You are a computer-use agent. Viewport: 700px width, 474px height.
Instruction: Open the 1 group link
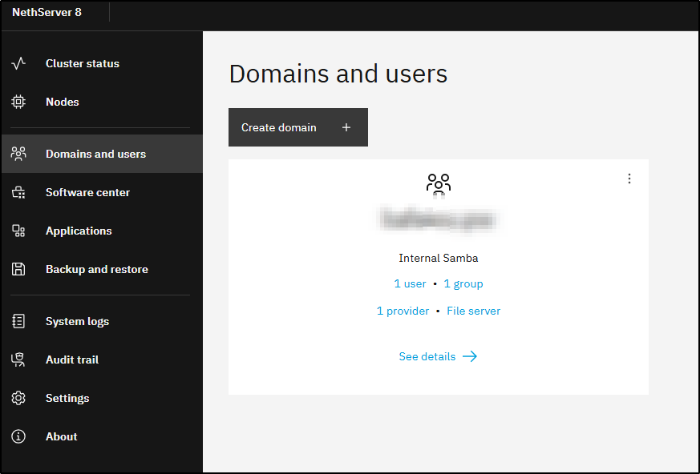[x=463, y=283]
